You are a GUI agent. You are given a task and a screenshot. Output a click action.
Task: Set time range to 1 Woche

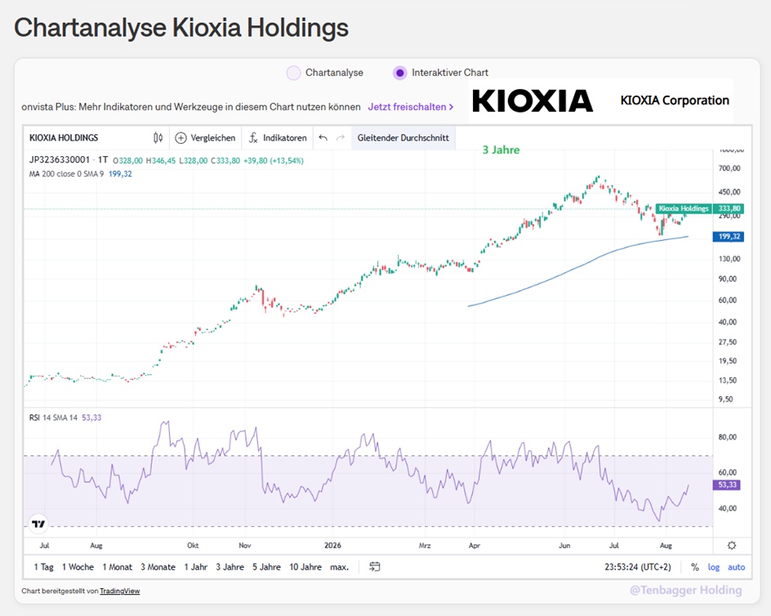78,567
